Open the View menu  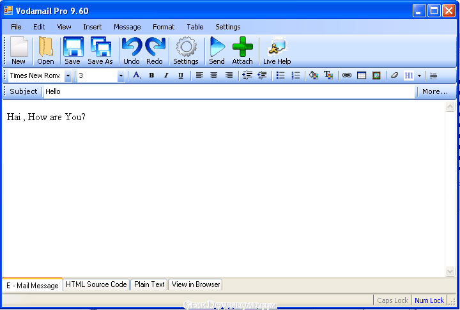(x=64, y=27)
